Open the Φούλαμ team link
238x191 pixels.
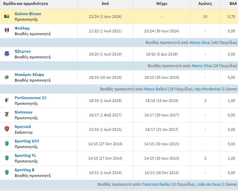tap(22, 28)
